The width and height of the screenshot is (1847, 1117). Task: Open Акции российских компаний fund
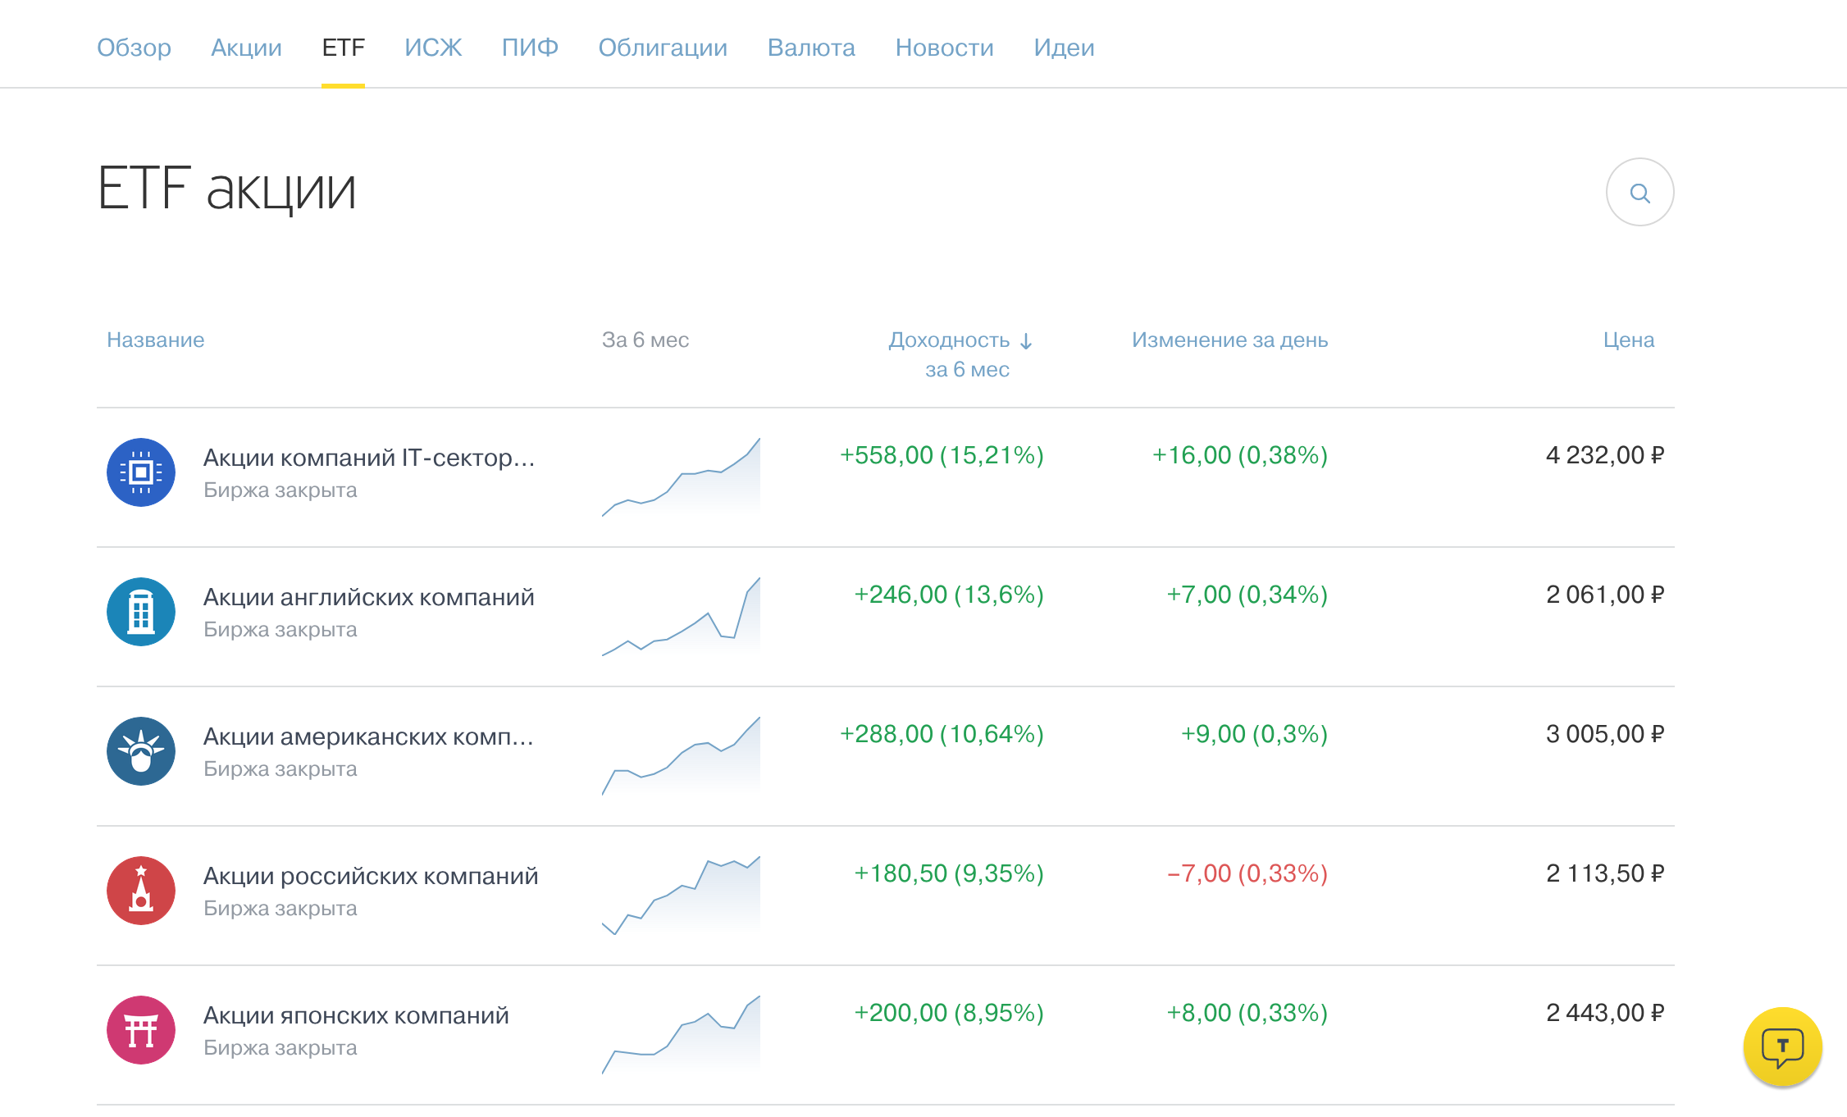[371, 876]
